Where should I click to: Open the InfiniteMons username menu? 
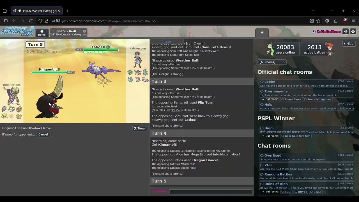327,32
